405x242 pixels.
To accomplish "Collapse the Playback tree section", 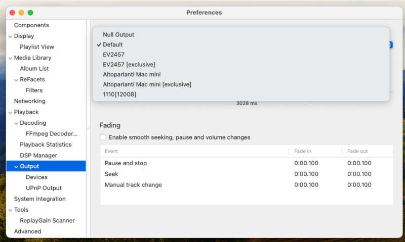I will (x=10, y=112).
